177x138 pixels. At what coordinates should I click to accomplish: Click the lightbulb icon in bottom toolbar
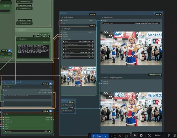pos(169,135)
